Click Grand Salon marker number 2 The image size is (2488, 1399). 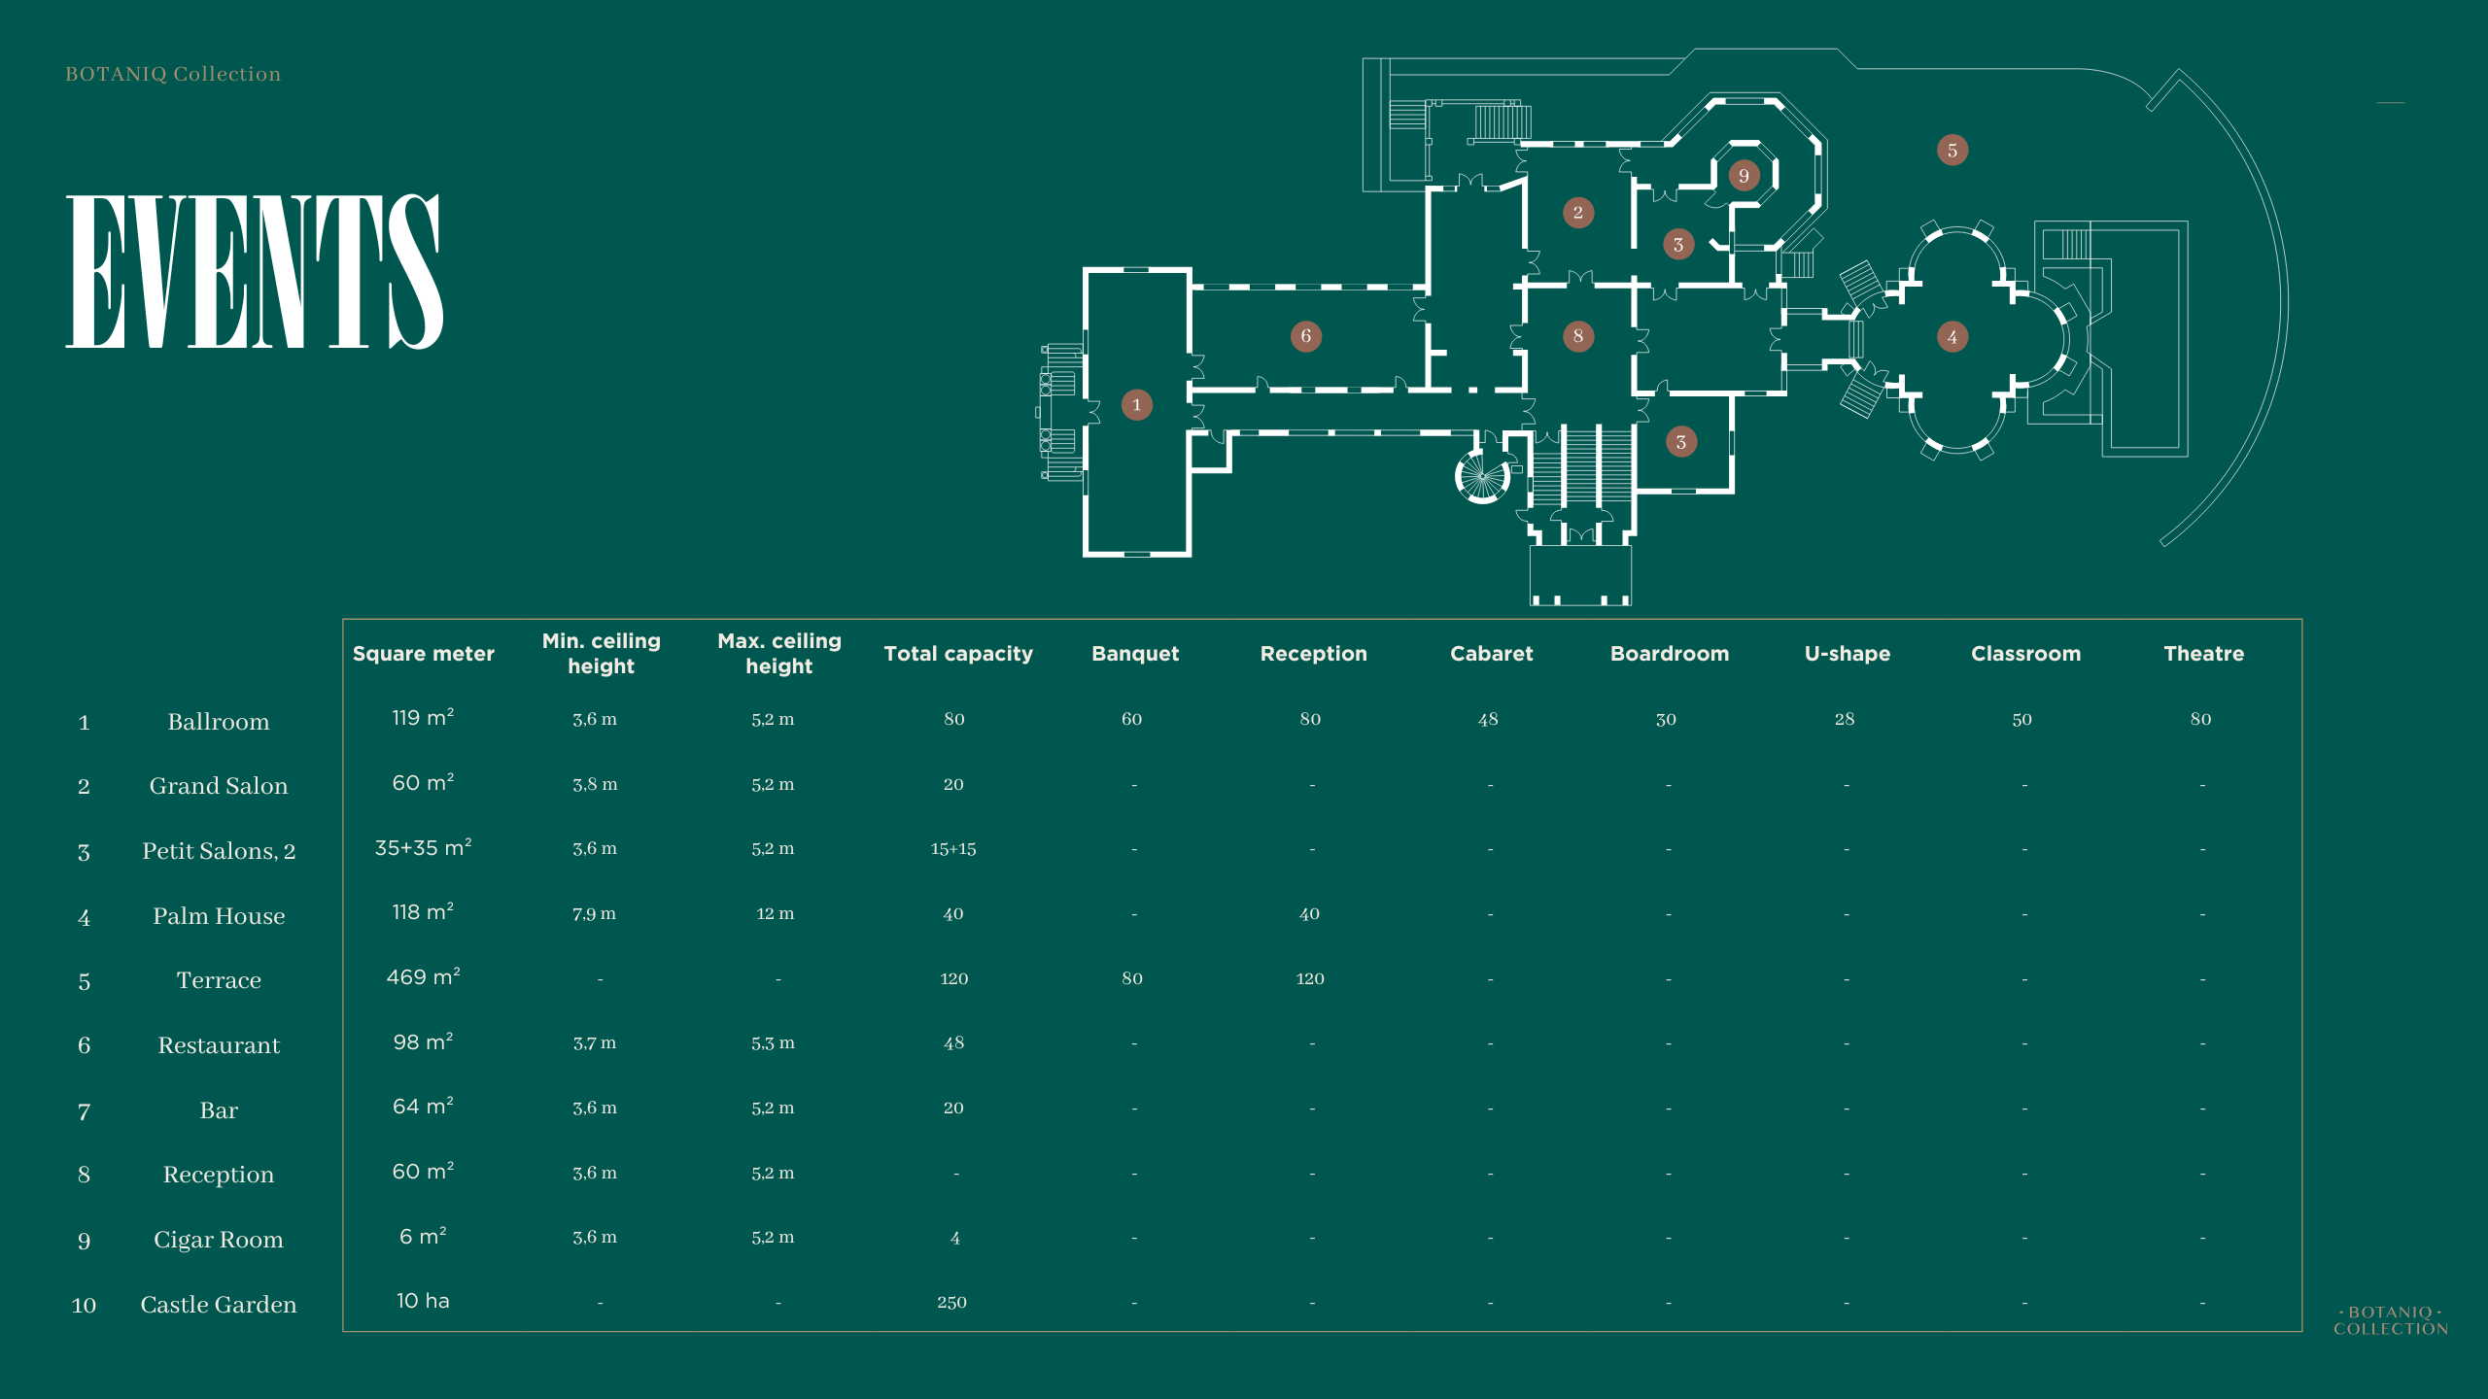1577,213
